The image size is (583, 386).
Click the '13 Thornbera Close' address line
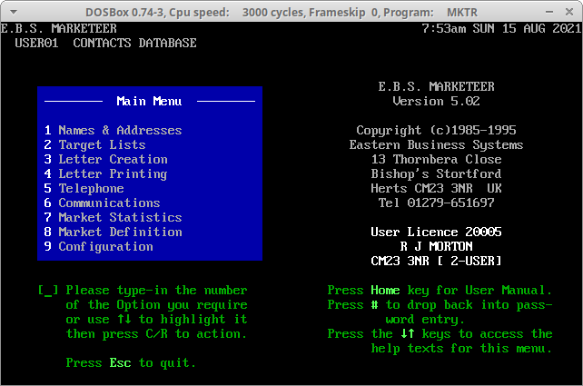point(436,159)
